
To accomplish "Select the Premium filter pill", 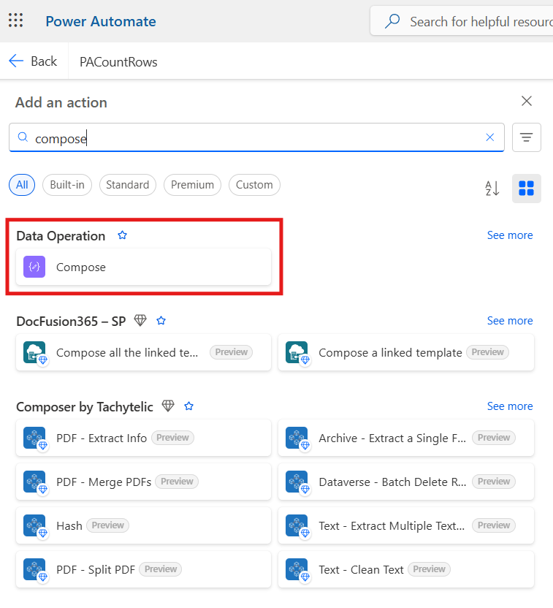I will click(x=192, y=185).
